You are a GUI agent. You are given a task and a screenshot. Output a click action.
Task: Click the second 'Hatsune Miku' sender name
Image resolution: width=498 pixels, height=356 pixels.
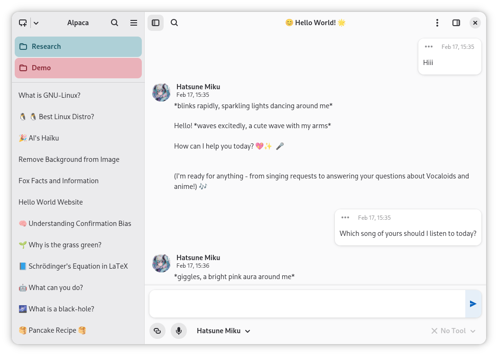click(198, 258)
